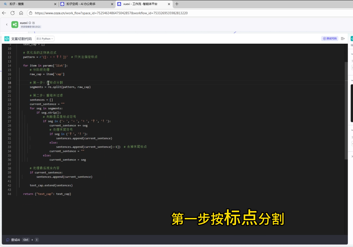
Task: Click the green xuexi workflow icon
Action: (x=15, y=25)
